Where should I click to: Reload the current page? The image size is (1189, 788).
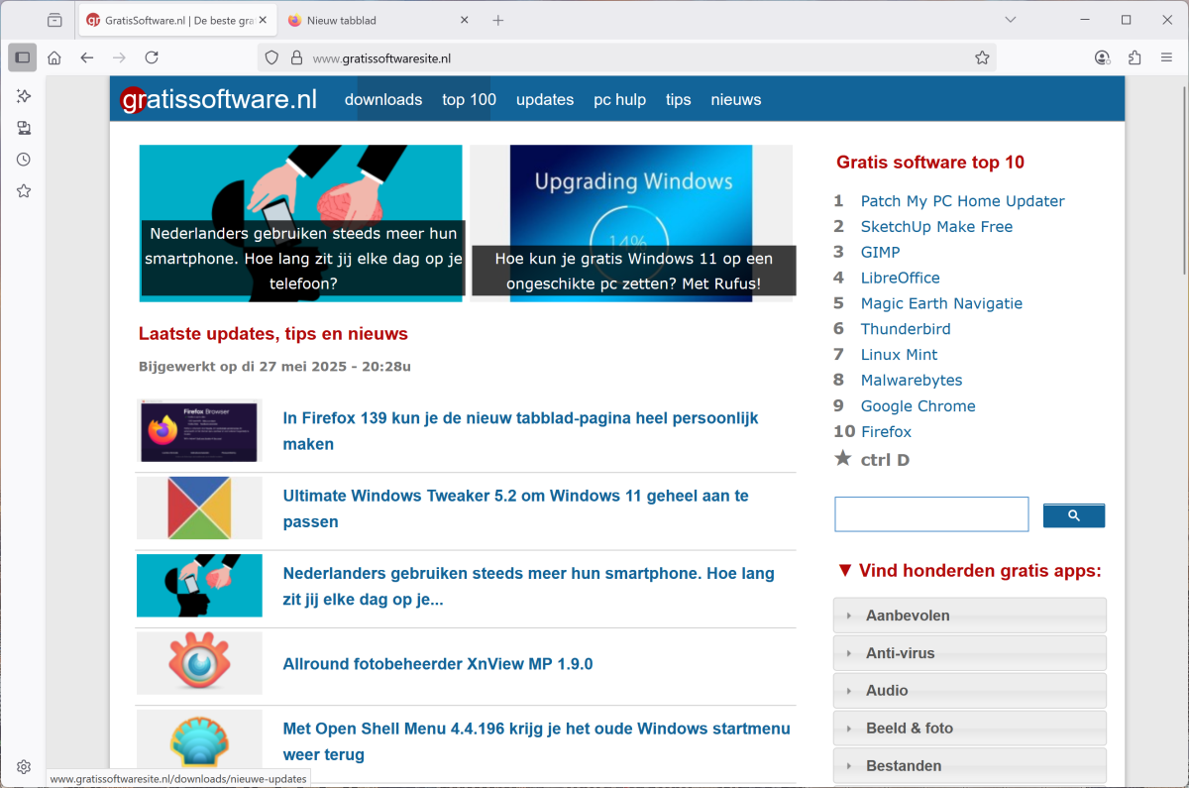tap(152, 57)
